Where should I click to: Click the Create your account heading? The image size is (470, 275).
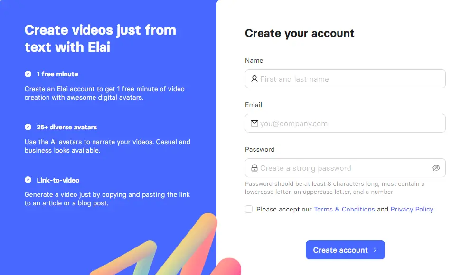point(300,33)
